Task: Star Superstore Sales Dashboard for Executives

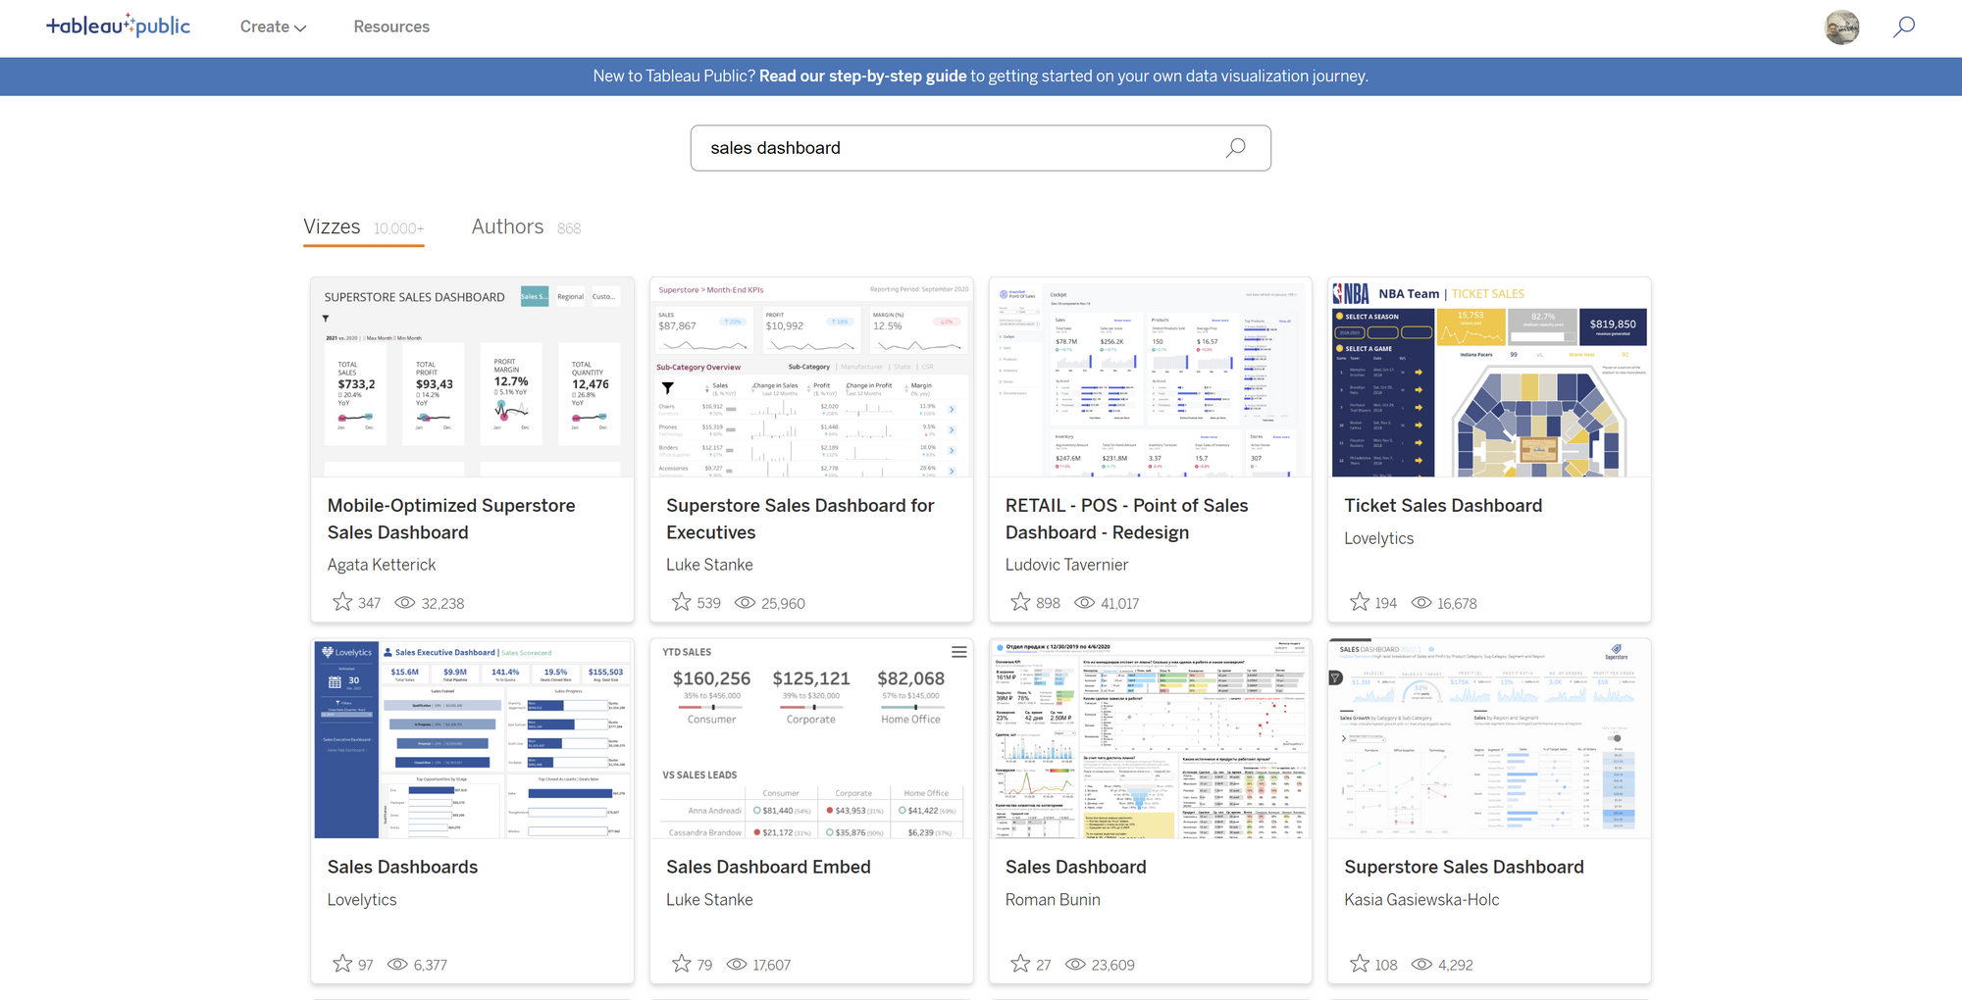Action: (682, 602)
